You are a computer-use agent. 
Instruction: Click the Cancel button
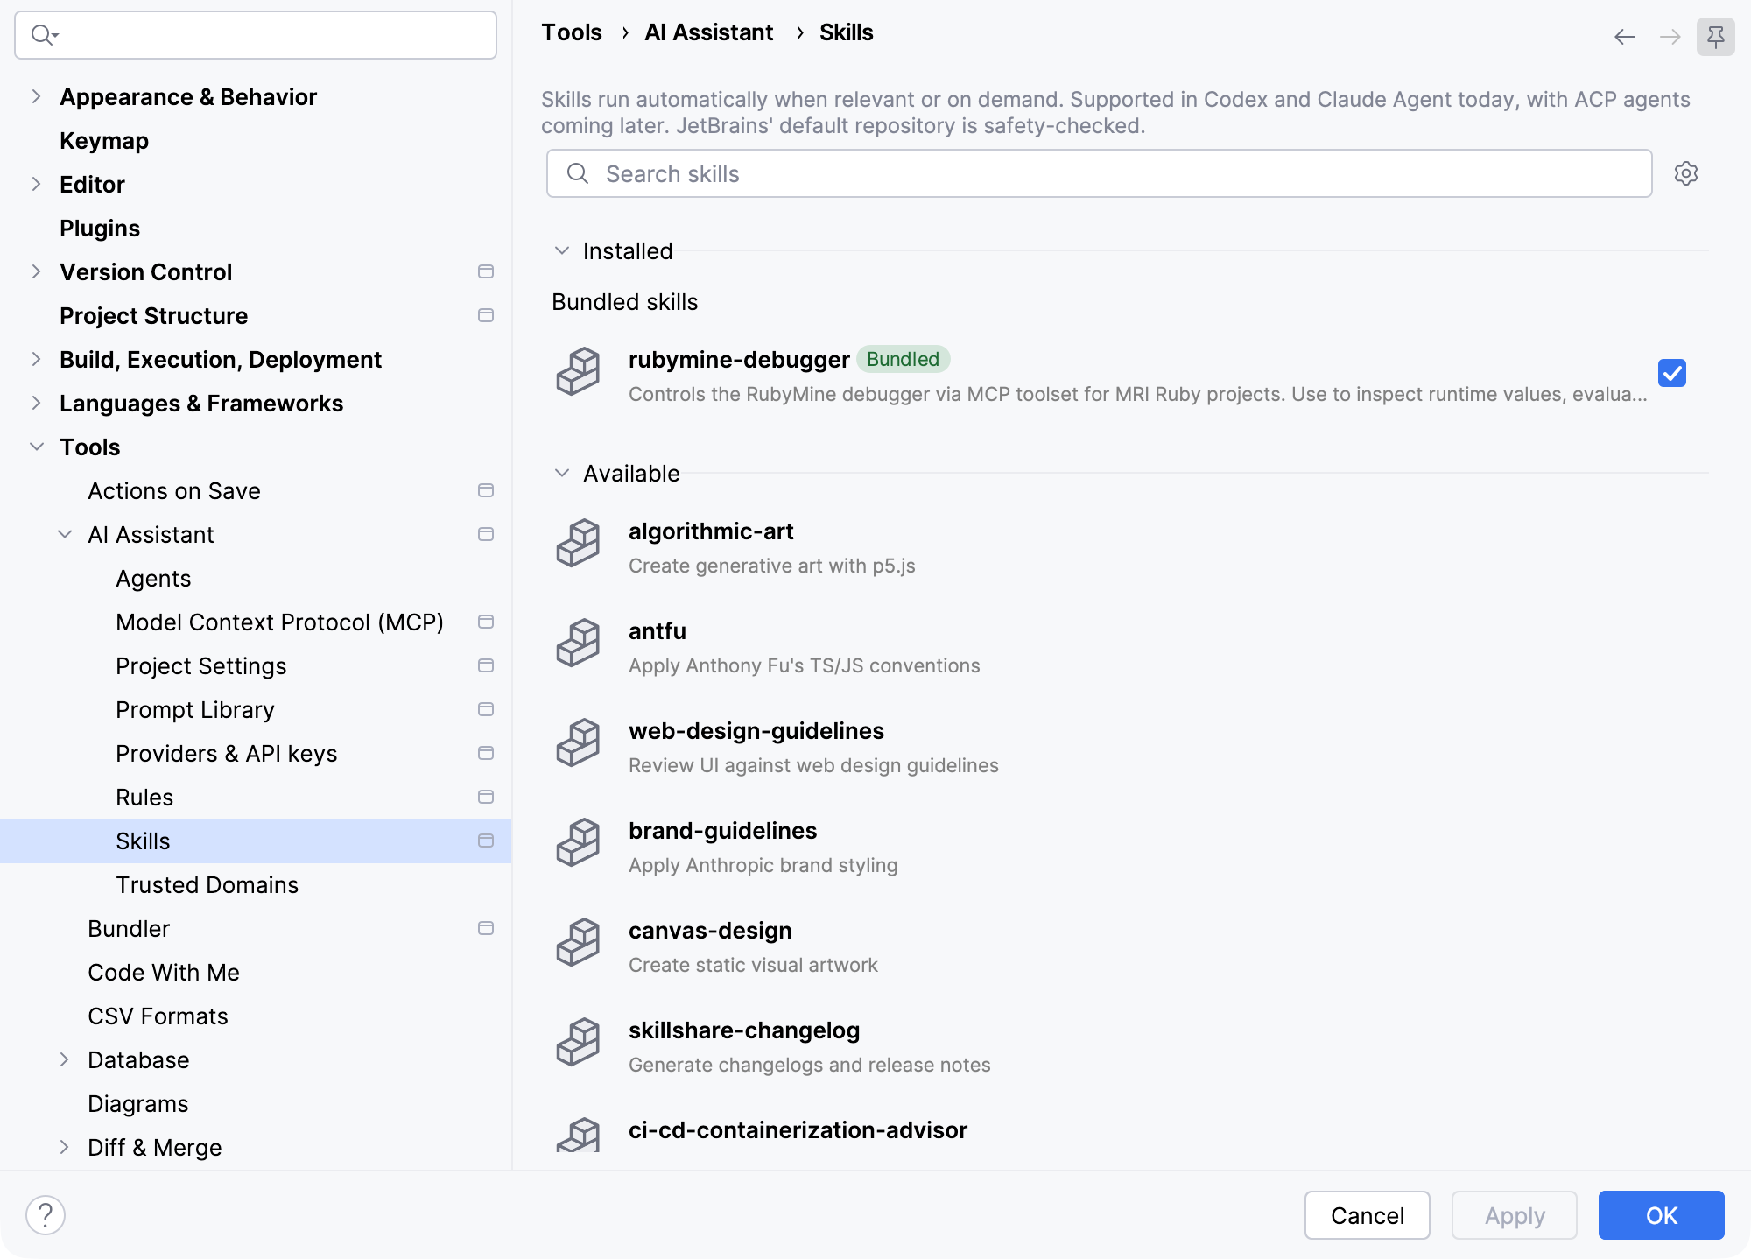point(1368,1215)
